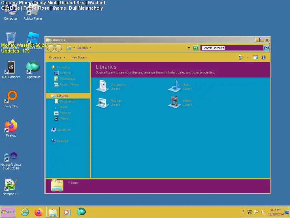Image resolution: width=290 pixels, height=218 pixels.
Task: Select Favorites in navigation pane
Action: [x=63, y=67]
